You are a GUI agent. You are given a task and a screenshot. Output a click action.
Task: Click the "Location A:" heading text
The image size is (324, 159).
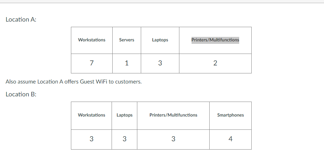[x=21, y=19]
